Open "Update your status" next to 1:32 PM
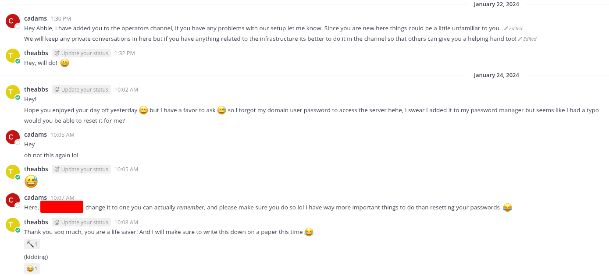609x276 pixels. (81, 53)
